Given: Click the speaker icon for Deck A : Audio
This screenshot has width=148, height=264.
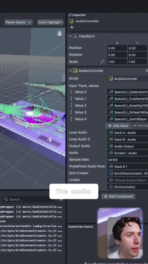Looking at the screenshot, I should tap(111, 133).
